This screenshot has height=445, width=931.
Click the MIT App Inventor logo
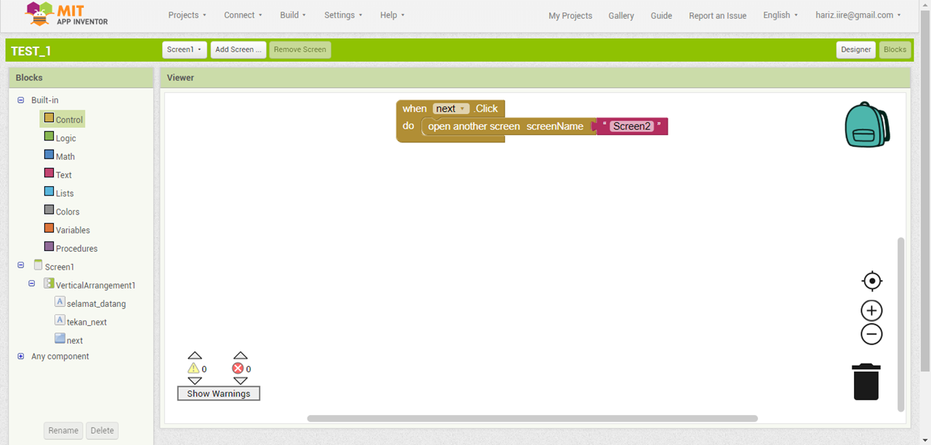tap(66, 15)
